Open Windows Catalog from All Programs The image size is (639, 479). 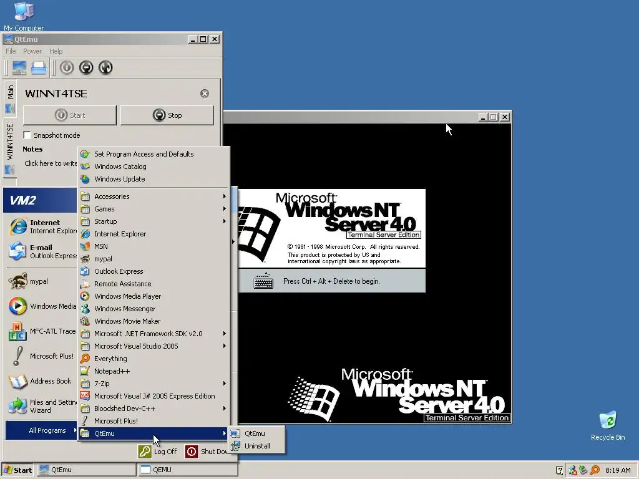[x=154, y=167]
